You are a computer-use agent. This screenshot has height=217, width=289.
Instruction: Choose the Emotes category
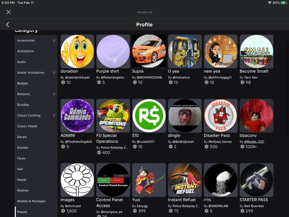tap(23, 148)
